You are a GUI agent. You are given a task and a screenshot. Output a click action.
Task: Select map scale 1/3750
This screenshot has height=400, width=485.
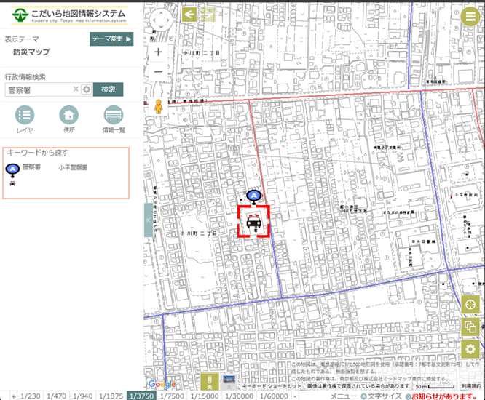click(141, 396)
